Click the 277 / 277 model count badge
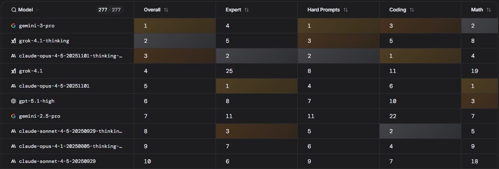Image resolution: width=499 pixels, height=169 pixels. click(109, 10)
